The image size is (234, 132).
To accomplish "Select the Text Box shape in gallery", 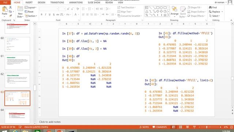I will tap(147, 7).
